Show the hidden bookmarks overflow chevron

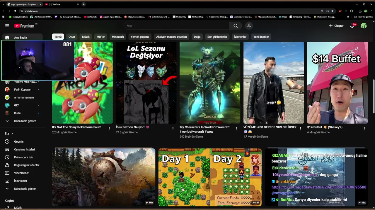pyautogui.click(x=348, y=17)
